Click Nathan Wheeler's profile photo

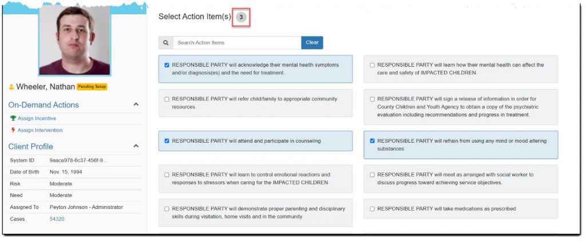(74, 40)
